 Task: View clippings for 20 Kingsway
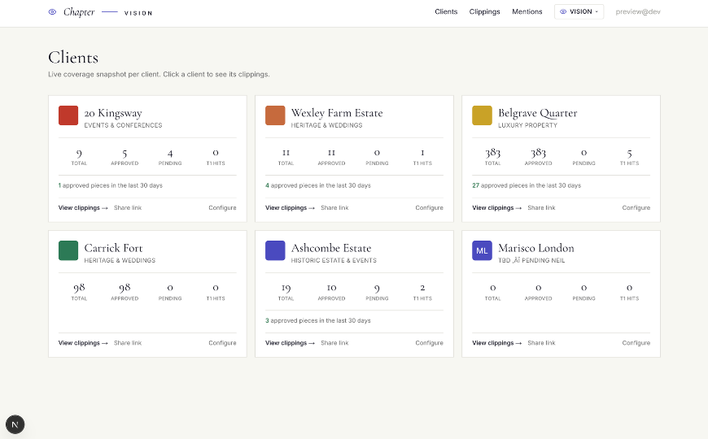(83, 208)
